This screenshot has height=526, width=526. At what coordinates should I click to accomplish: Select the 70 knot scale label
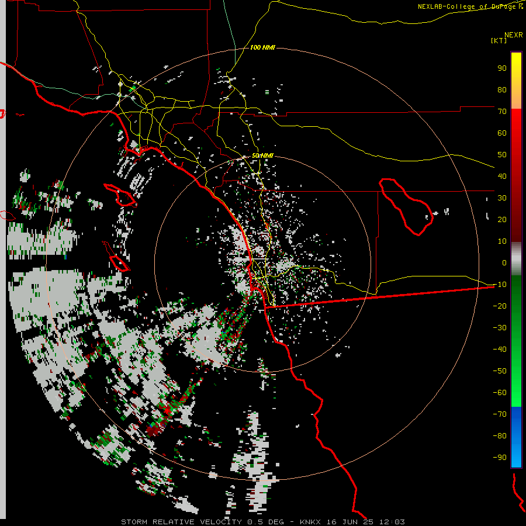pyautogui.click(x=502, y=112)
